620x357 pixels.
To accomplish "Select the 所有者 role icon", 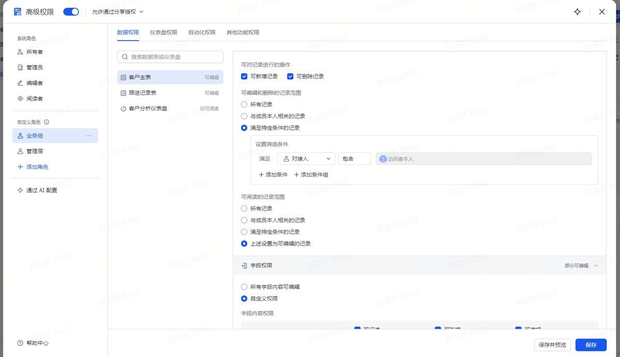I will coord(20,52).
